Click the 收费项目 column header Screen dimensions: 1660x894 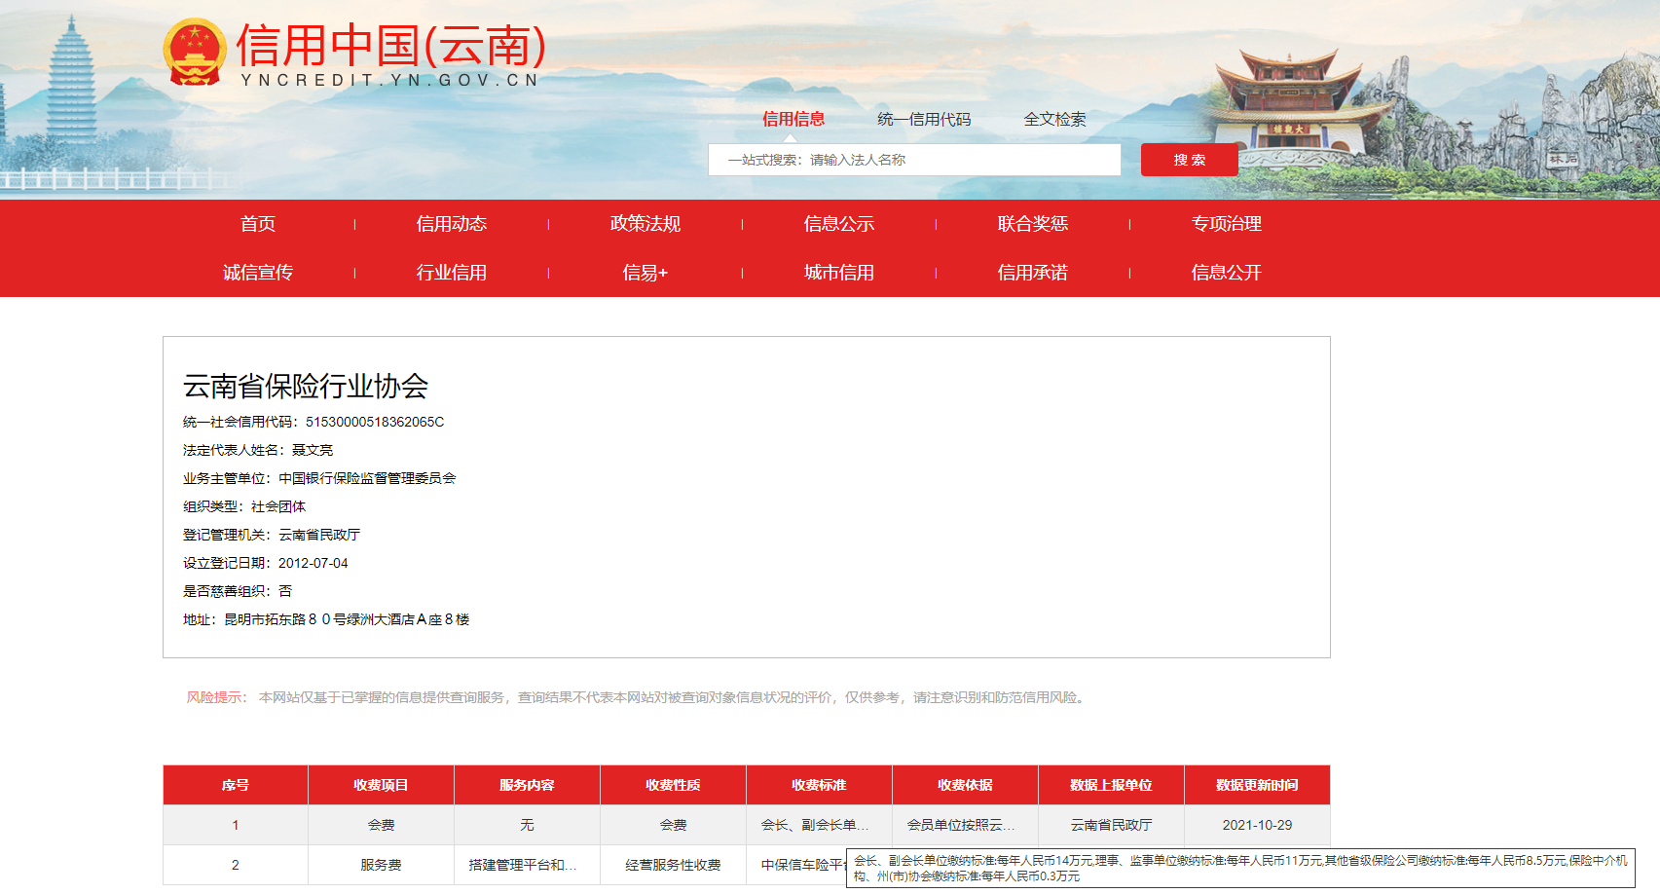pyautogui.click(x=382, y=785)
